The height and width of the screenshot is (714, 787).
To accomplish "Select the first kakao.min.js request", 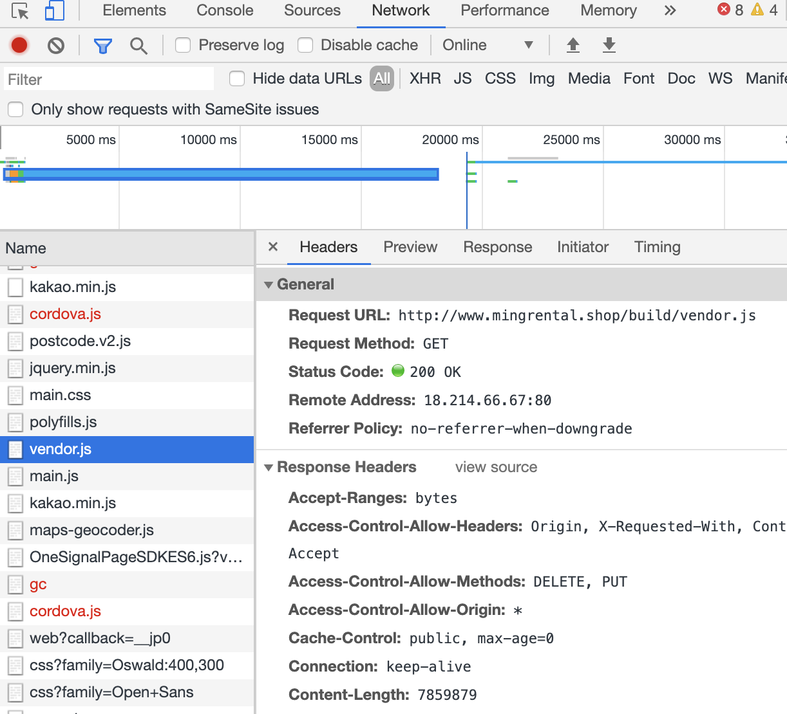I will pos(127,287).
